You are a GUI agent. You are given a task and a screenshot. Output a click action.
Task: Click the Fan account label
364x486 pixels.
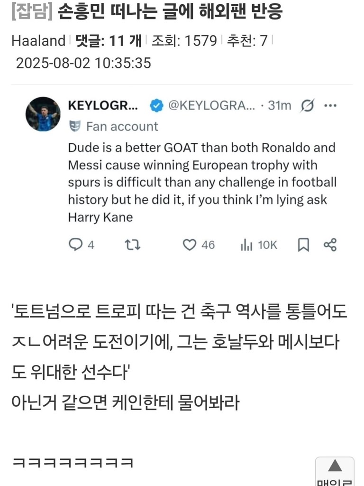click(x=122, y=126)
